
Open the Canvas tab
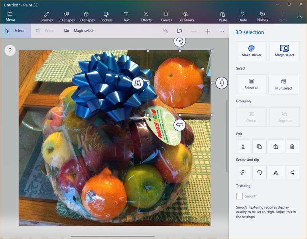(x=166, y=16)
